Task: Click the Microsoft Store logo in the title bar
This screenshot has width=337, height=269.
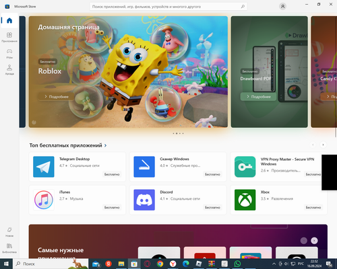Action: [x=7, y=7]
